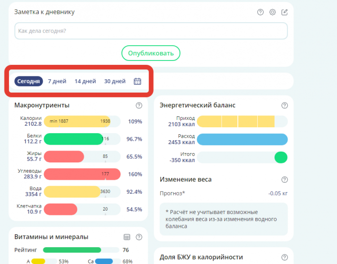Open help for Энергетический баланс panel
The width and height of the screenshot is (337, 264).
pyautogui.click(x=284, y=106)
